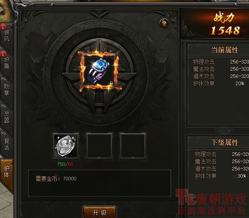The image size is (249, 218).
Task: Click the 升级 upgrade button
Action: pos(100,212)
